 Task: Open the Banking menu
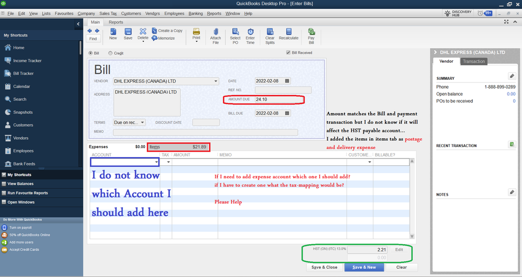coord(195,14)
